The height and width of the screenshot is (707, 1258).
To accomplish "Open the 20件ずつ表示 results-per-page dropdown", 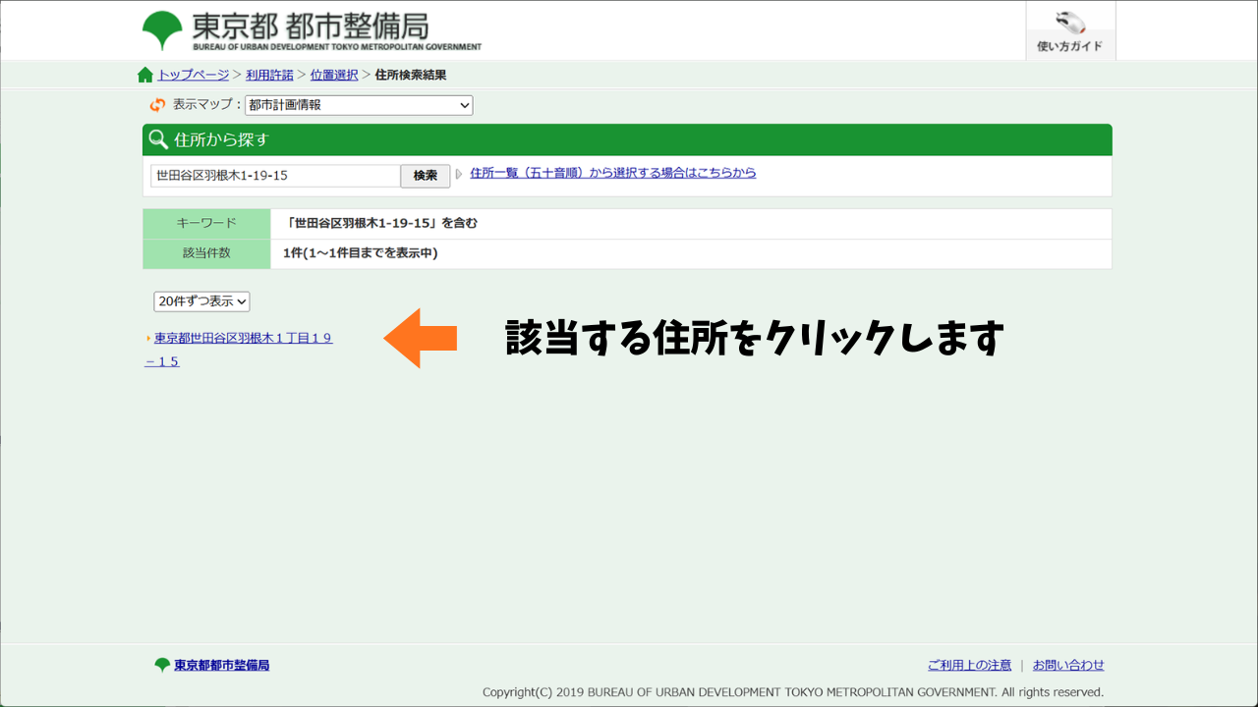I will [x=201, y=301].
